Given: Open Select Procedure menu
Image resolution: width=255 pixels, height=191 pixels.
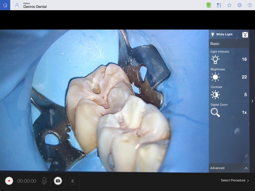Looking at the screenshot, I should click(x=235, y=180).
